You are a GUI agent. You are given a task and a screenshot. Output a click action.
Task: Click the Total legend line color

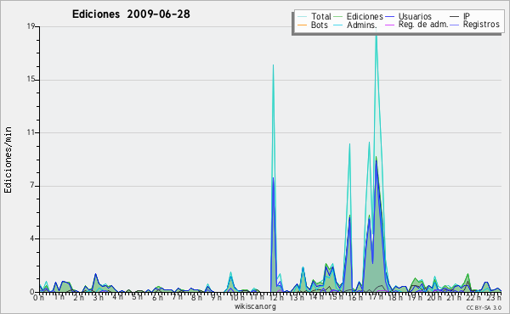(x=302, y=17)
